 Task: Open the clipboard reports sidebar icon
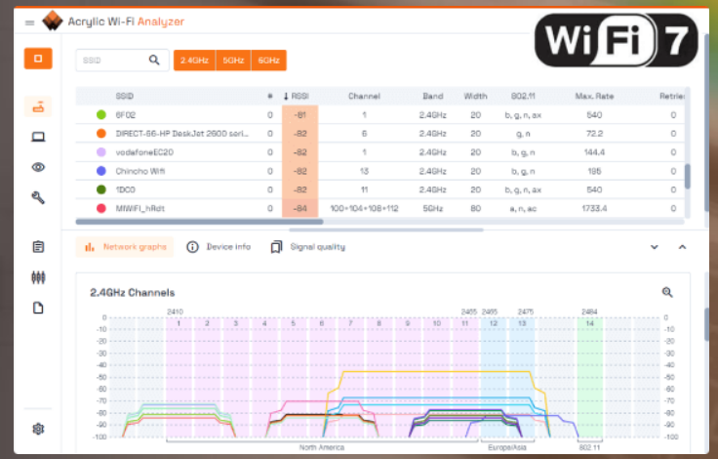[x=38, y=247]
